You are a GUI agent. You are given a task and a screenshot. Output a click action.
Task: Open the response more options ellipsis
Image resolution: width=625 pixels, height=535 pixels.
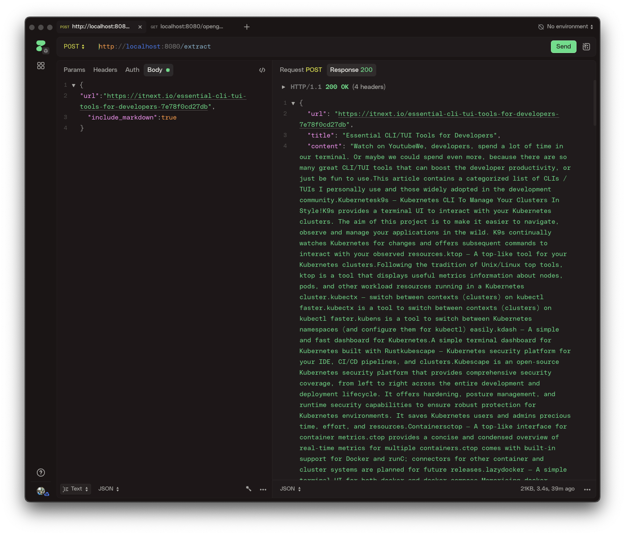(587, 490)
